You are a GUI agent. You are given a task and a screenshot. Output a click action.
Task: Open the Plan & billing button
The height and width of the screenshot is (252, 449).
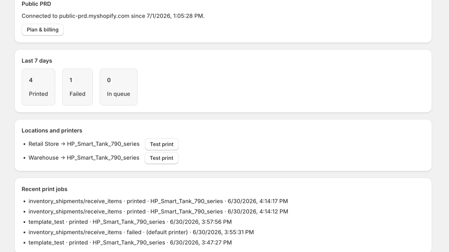click(x=43, y=30)
